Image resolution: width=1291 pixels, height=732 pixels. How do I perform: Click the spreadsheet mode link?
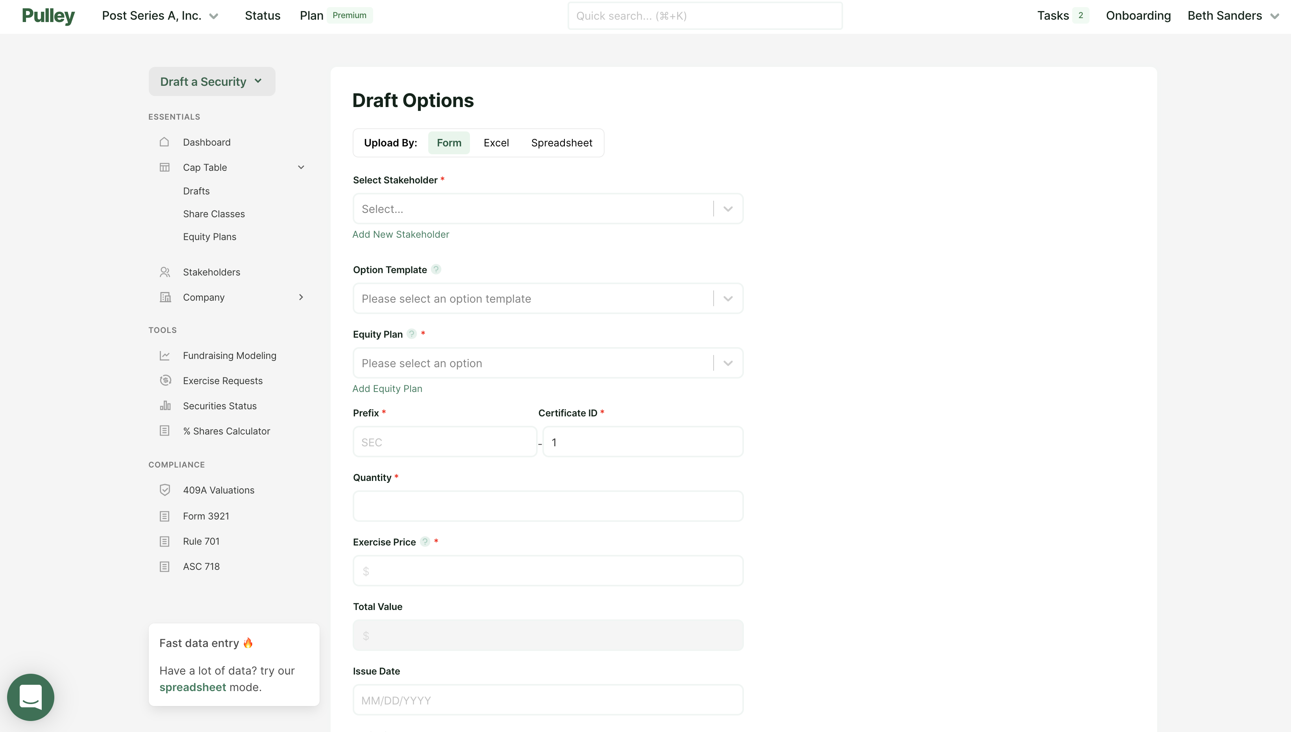(x=192, y=687)
